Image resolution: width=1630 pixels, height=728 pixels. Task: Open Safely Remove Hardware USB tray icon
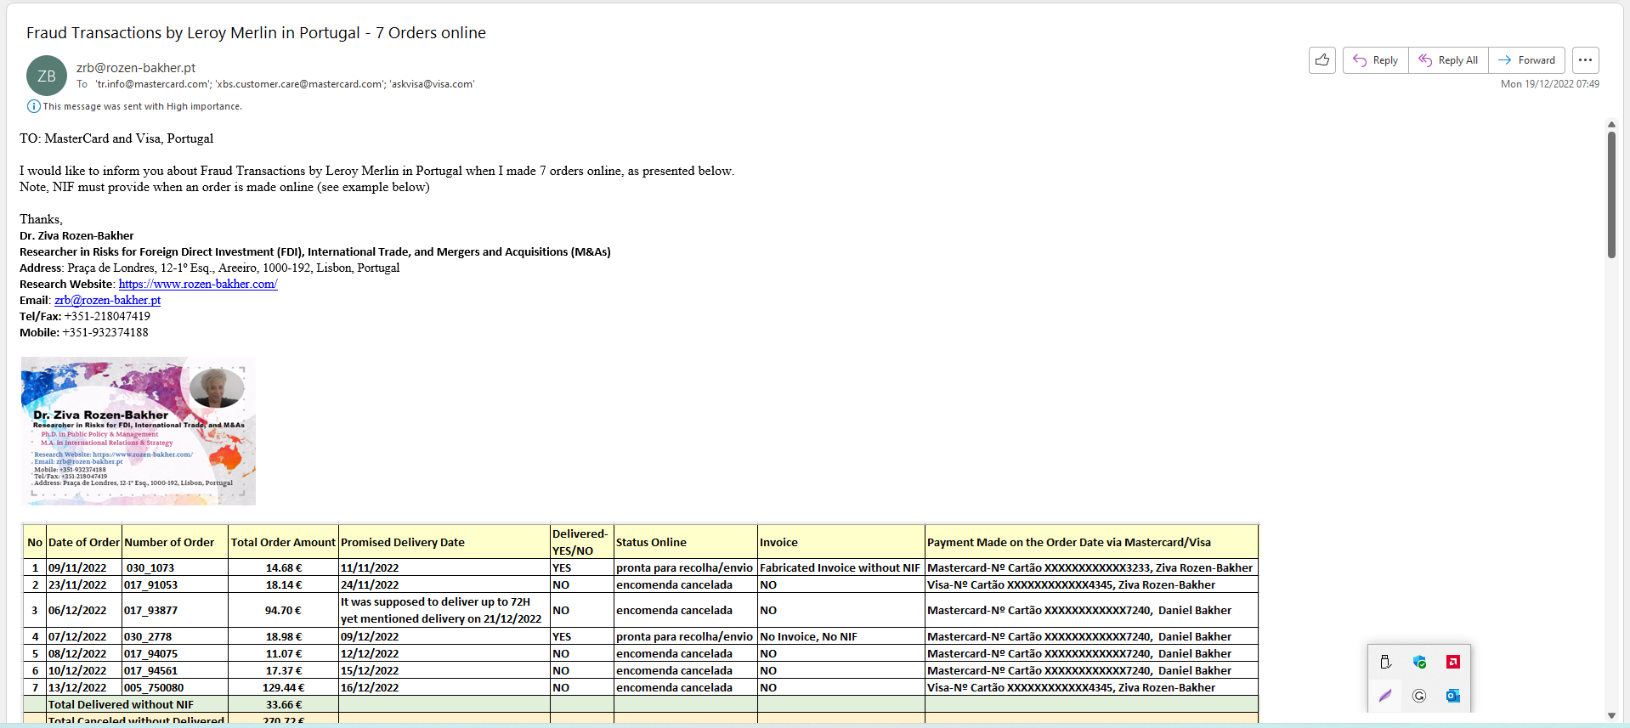pyautogui.click(x=1385, y=662)
